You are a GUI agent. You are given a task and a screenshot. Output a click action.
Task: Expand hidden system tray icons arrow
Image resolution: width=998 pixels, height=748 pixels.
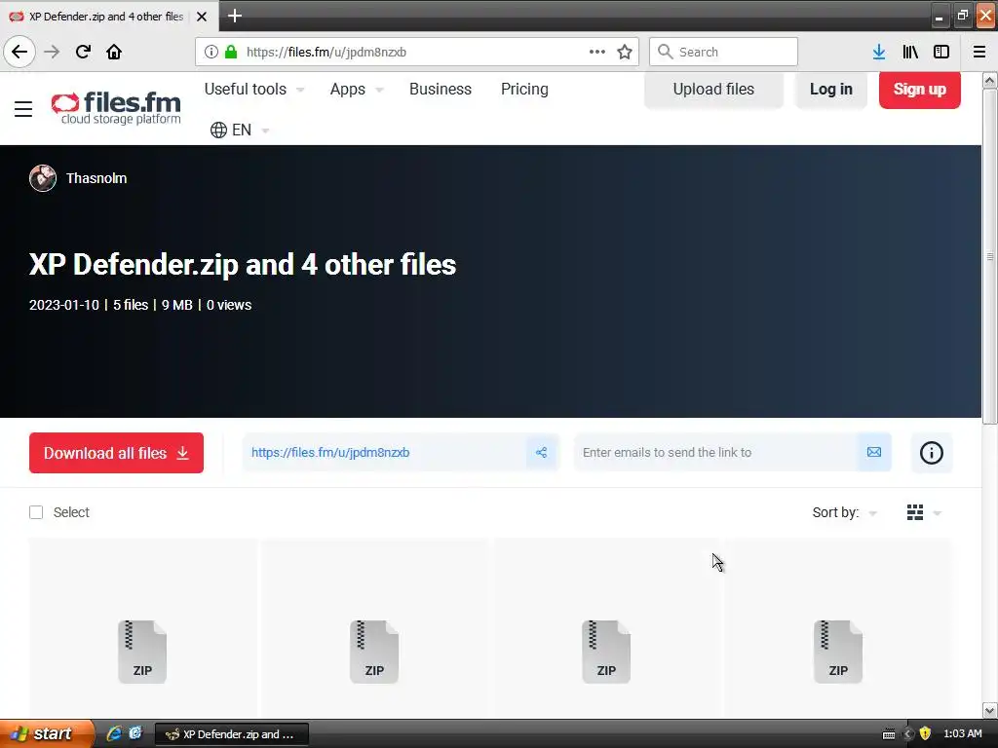point(908,734)
